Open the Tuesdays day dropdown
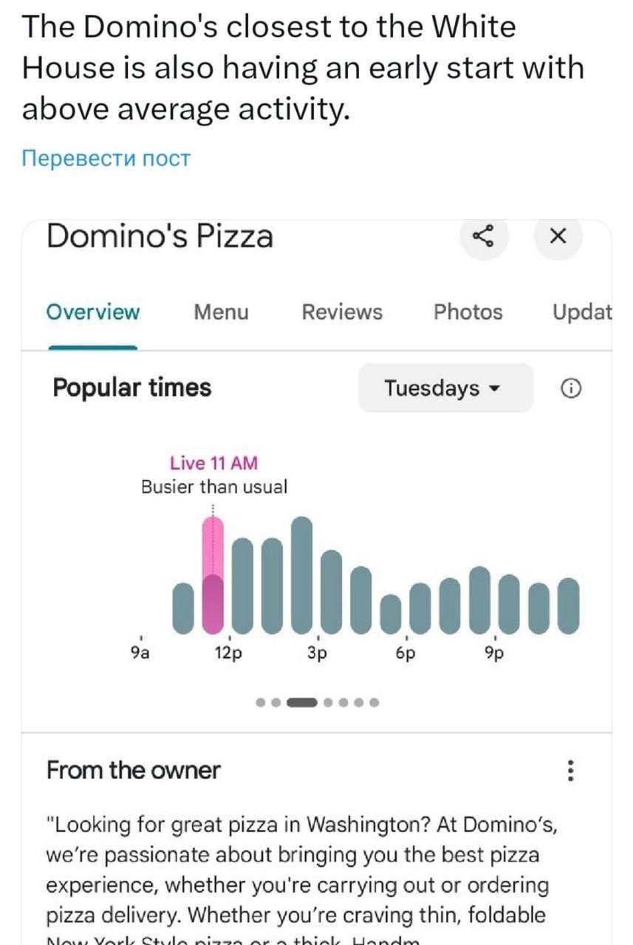 (445, 388)
